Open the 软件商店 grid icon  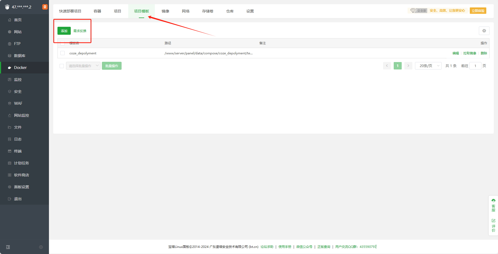coord(10,175)
